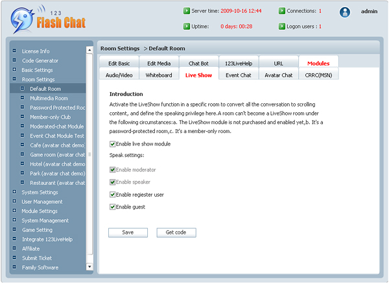Click the bullet icon beside Park (avatar chat demo)
Image resolution: width=389 pixels, height=283 pixels.
(22, 173)
